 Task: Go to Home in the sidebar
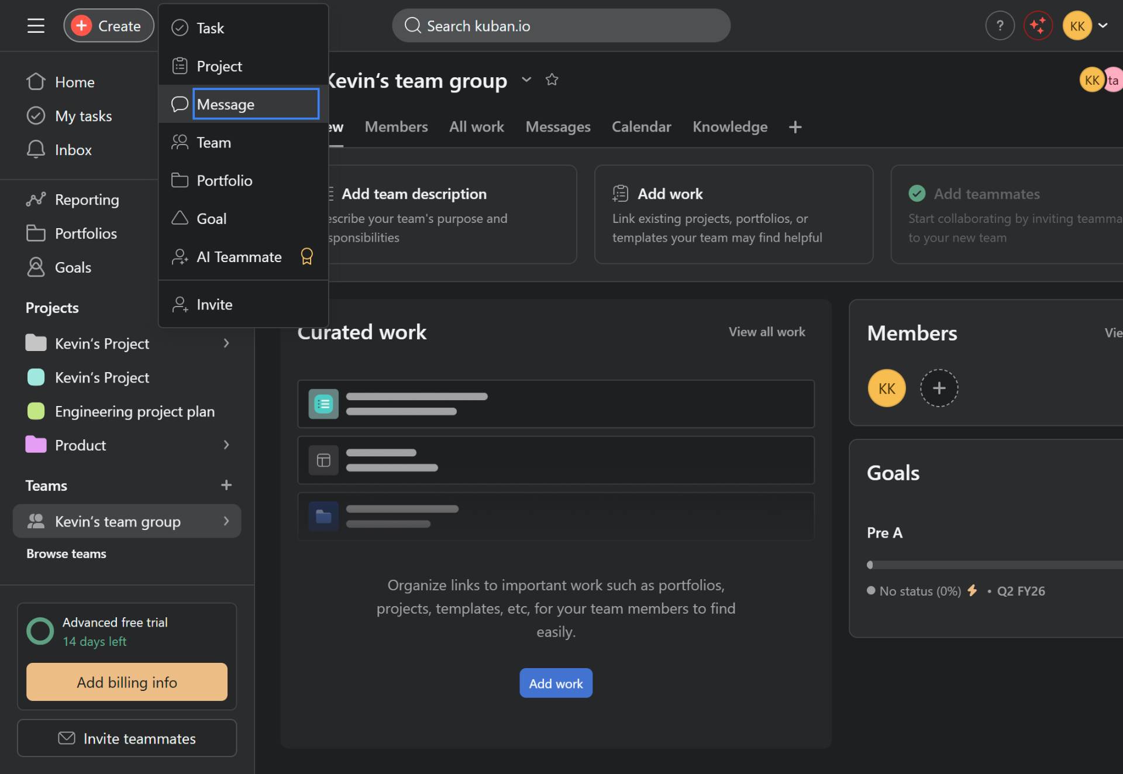point(75,82)
